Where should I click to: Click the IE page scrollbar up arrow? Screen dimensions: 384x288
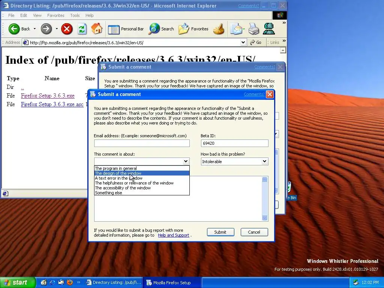coord(283,51)
